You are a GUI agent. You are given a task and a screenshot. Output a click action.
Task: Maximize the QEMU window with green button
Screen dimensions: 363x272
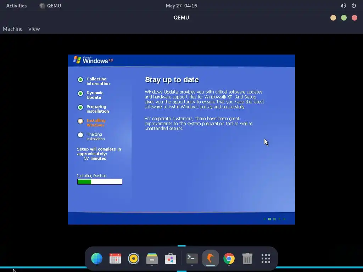click(x=344, y=18)
